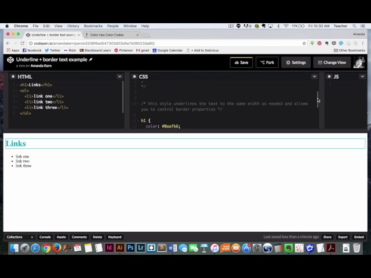The height and width of the screenshot is (278, 371).
Task: Open the JS editor settings gear
Action: (x=329, y=76)
